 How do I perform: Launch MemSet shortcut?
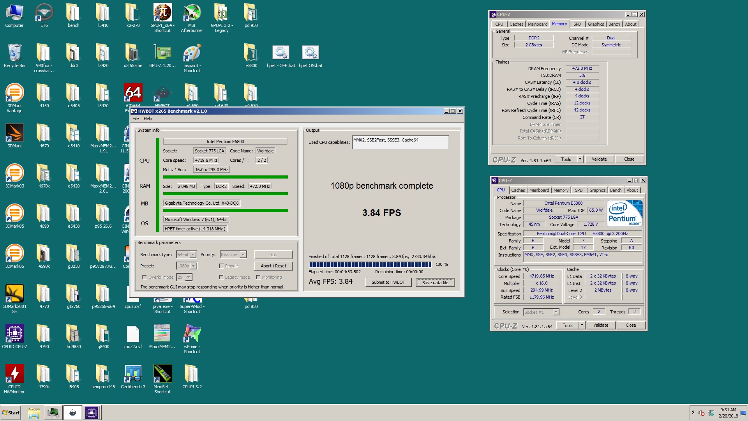coord(162,379)
